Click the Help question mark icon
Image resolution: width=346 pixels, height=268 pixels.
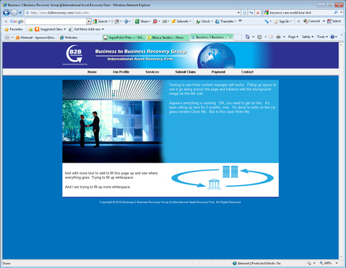(x=332, y=37)
